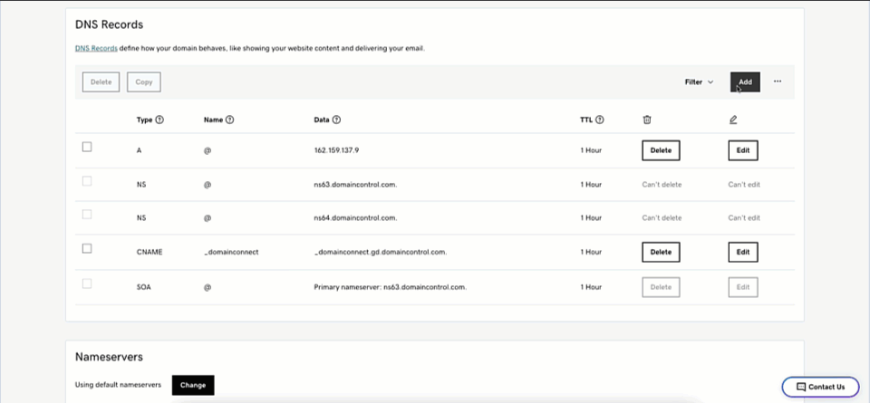870x403 pixels.
Task: Click the SOA type cell
Action: point(142,287)
